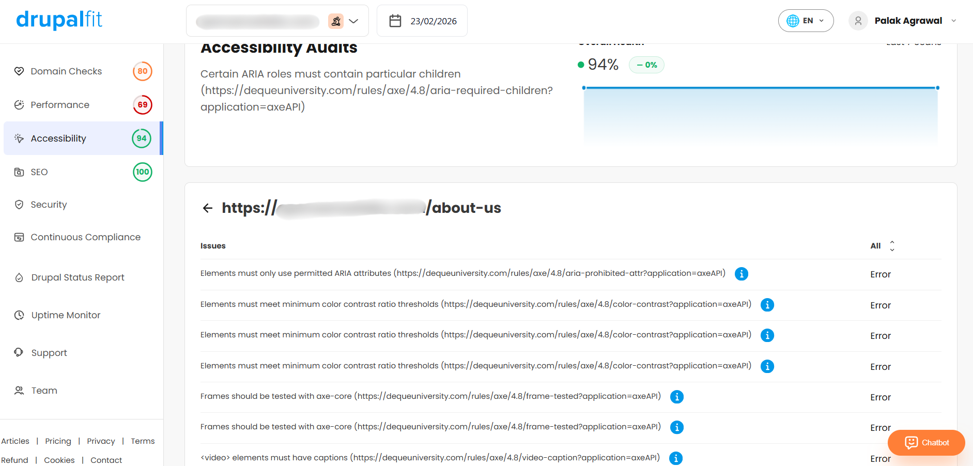Click the Uptime Monitor clock icon

[19, 315]
